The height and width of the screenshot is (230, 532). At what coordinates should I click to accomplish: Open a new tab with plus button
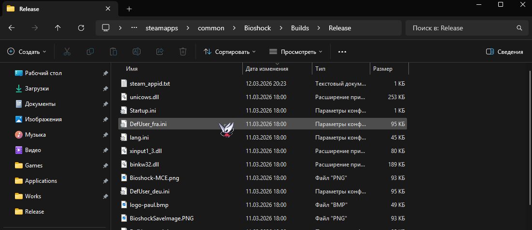click(129, 9)
